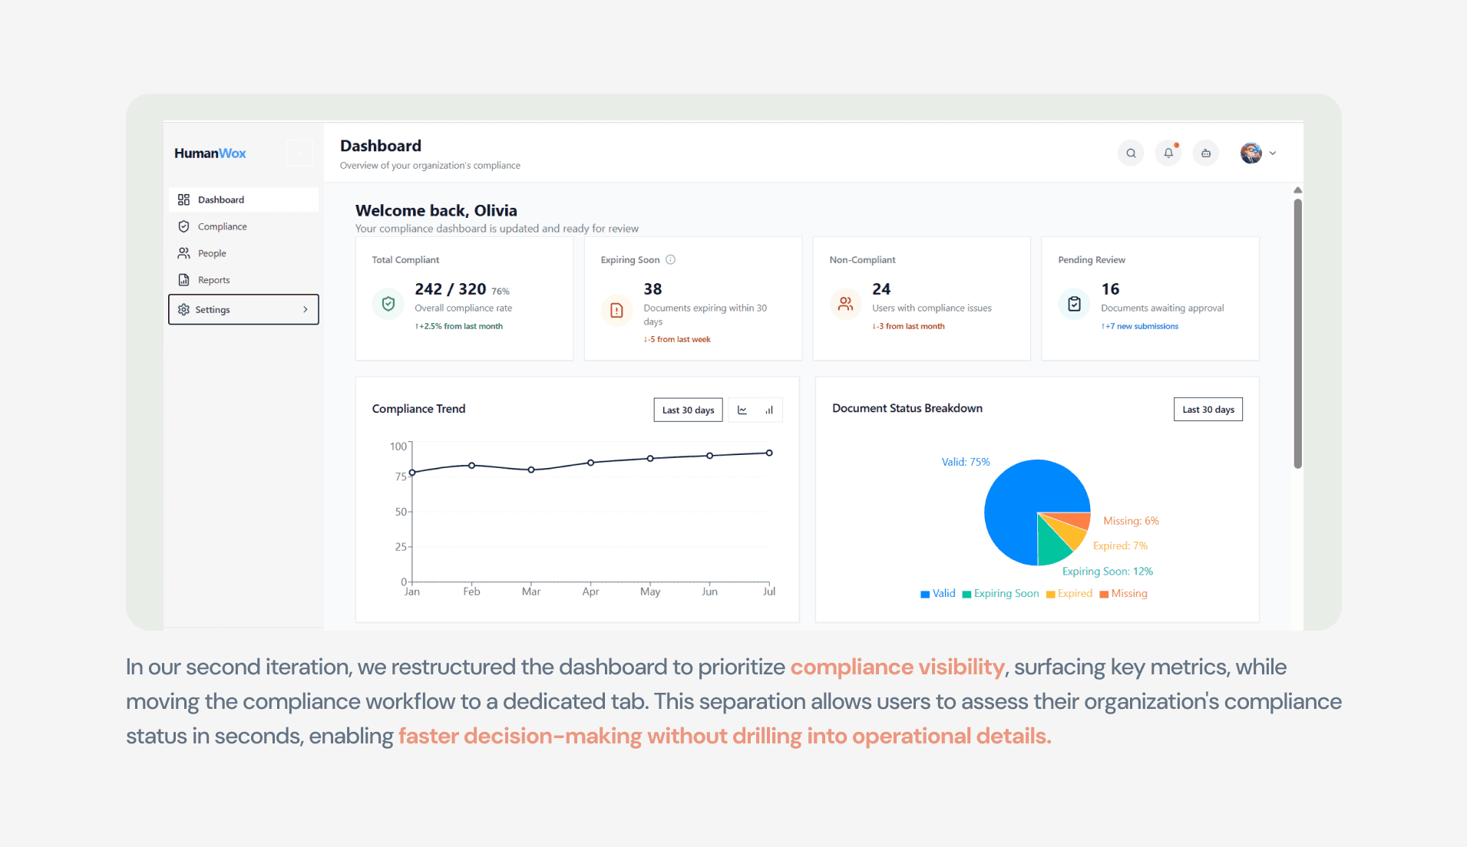The image size is (1467, 847).
Task: Open Settings in sidebar
Action: pyautogui.click(x=243, y=309)
